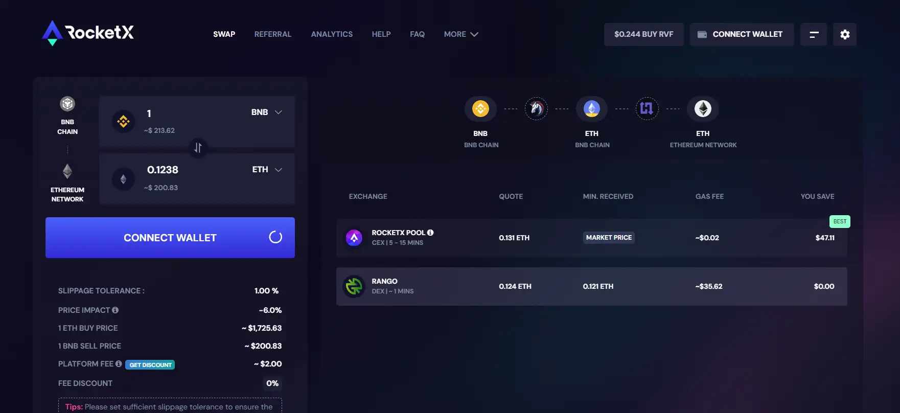This screenshot has width=900, height=413.
Task: Open the BNB token dropdown
Action: (267, 112)
